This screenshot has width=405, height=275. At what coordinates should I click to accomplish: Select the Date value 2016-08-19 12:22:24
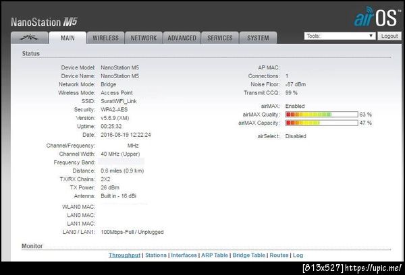[x=126, y=135]
